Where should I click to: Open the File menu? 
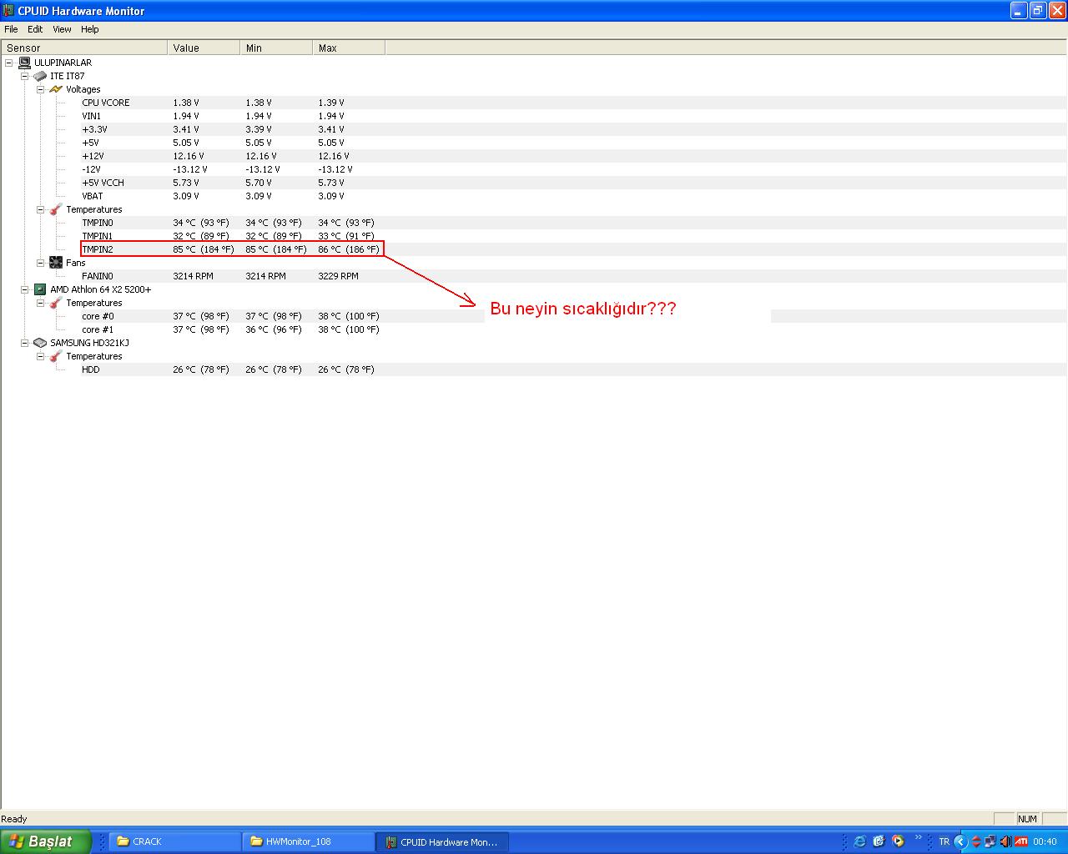(11, 29)
